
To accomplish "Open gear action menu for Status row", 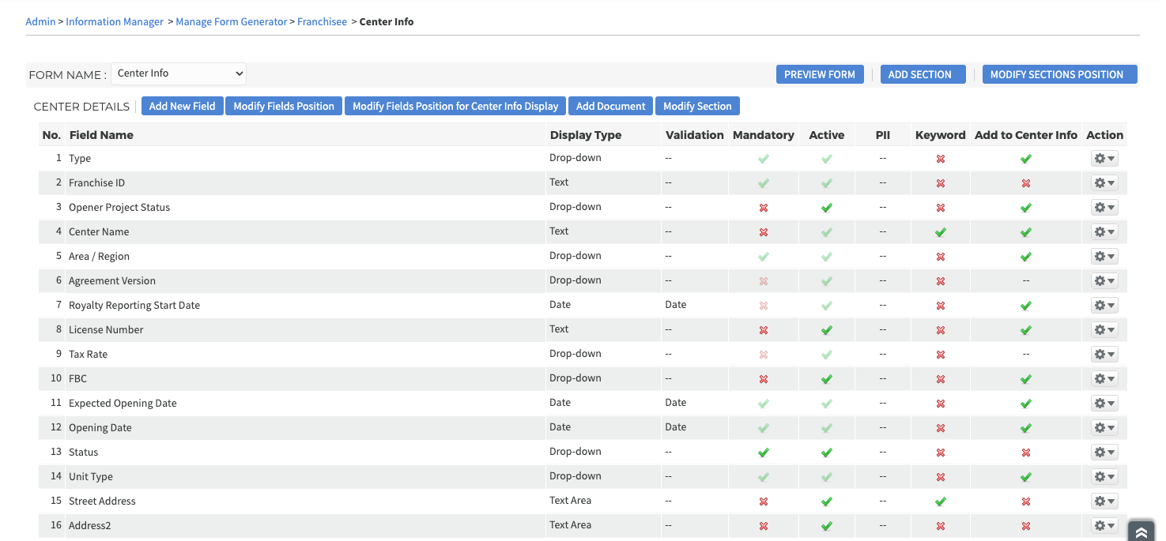I will click(1104, 453).
